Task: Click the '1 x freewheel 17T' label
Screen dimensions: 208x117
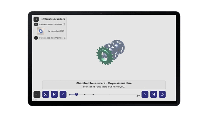Action: [56, 31]
